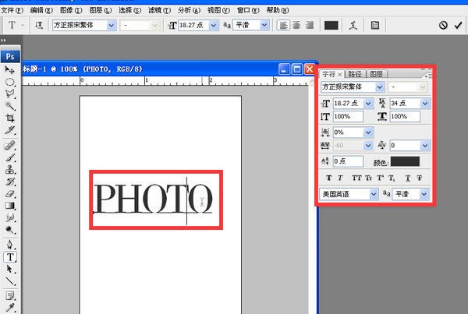
Task: Toggle Faux Bold in the Character panel
Action: pos(328,178)
